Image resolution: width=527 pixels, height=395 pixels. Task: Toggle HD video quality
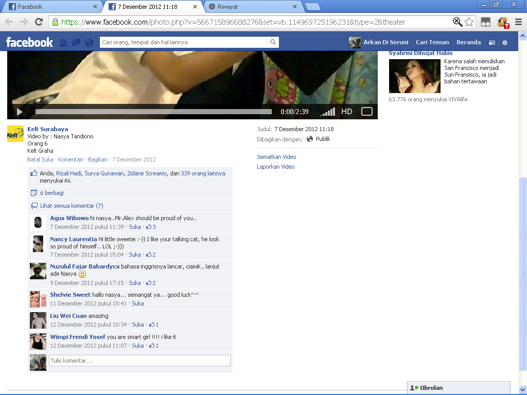346,112
